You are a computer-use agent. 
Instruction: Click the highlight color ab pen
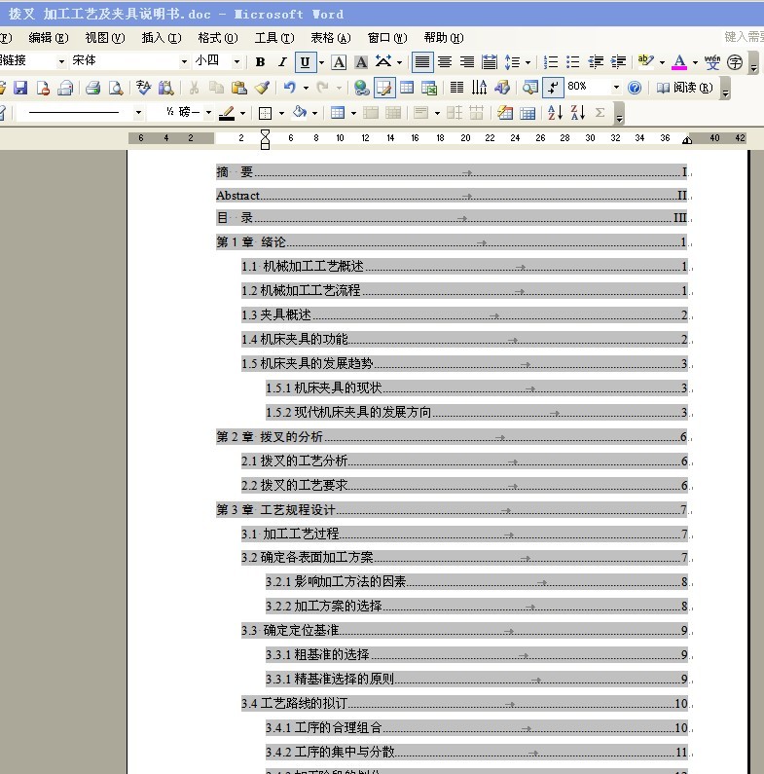click(645, 62)
